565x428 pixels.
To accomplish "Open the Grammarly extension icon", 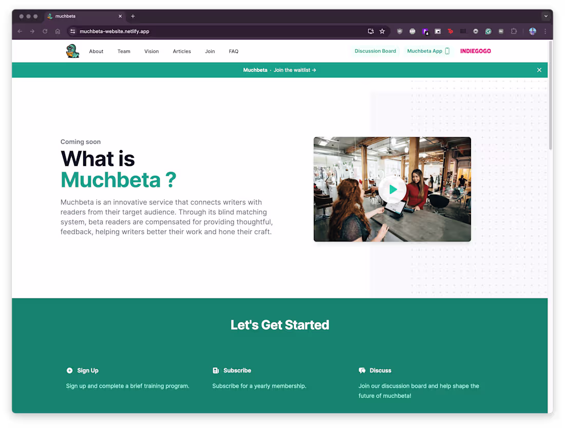I will click(488, 31).
